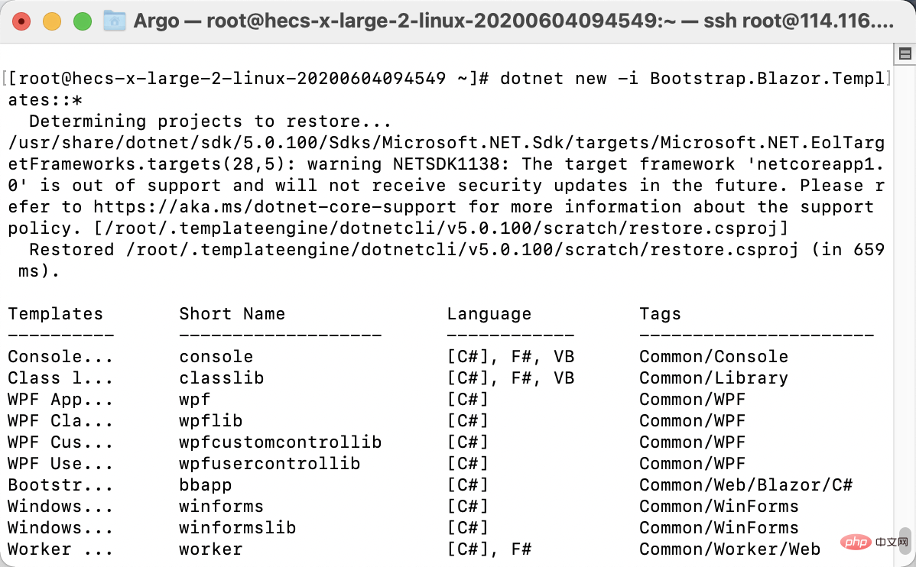The image size is (916, 567).
Task: Click the folder proxy icon in title bar
Action: 115,21
